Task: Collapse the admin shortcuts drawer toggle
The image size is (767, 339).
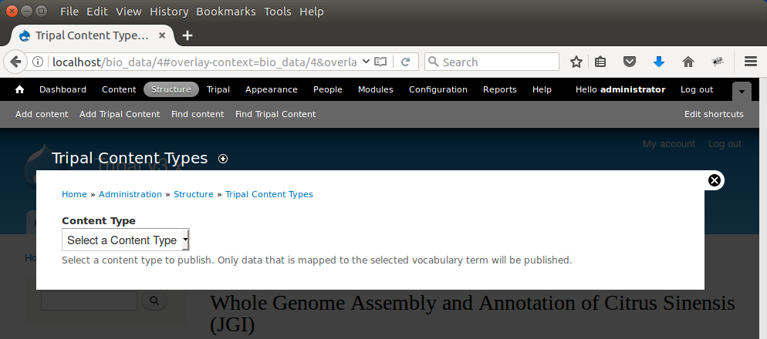Action: (x=742, y=91)
